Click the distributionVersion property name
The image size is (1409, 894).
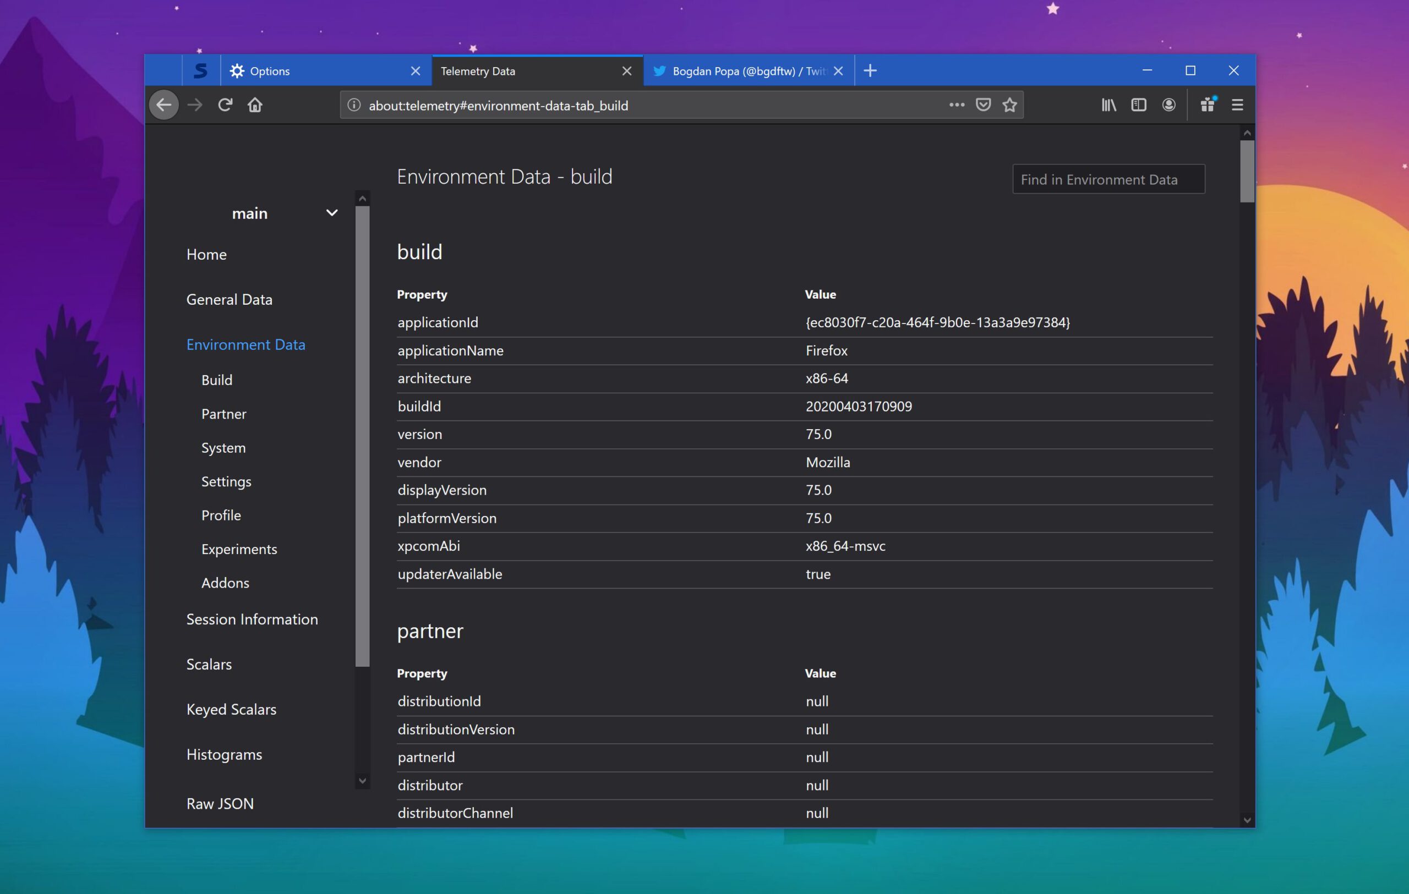[x=456, y=729]
